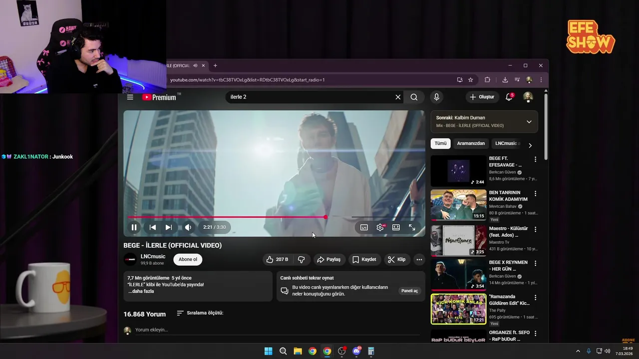The image size is (639, 359).
Task: Open BEGE X REYNMEN - HER GÜN thumbnail
Action: [x=458, y=275]
